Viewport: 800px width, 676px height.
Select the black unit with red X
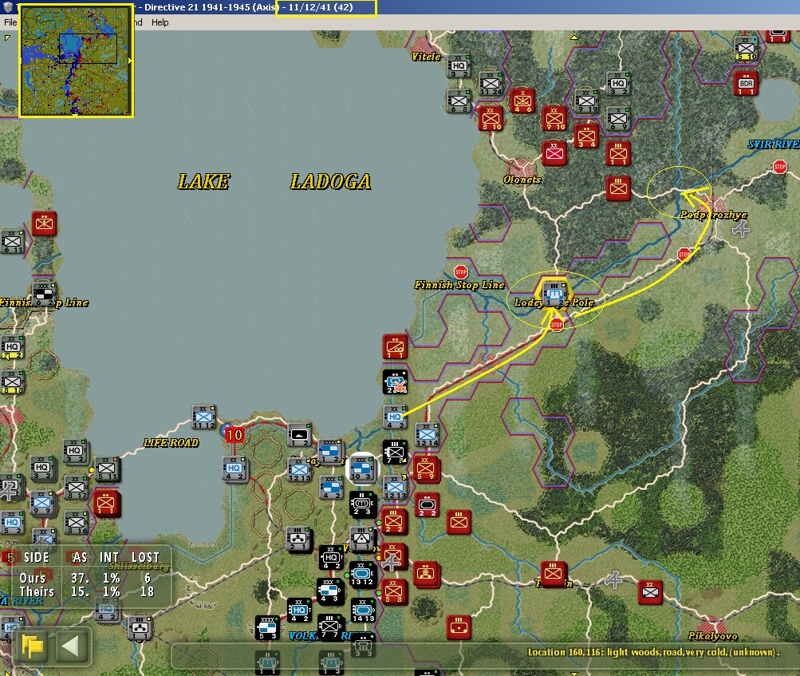click(x=395, y=382)
